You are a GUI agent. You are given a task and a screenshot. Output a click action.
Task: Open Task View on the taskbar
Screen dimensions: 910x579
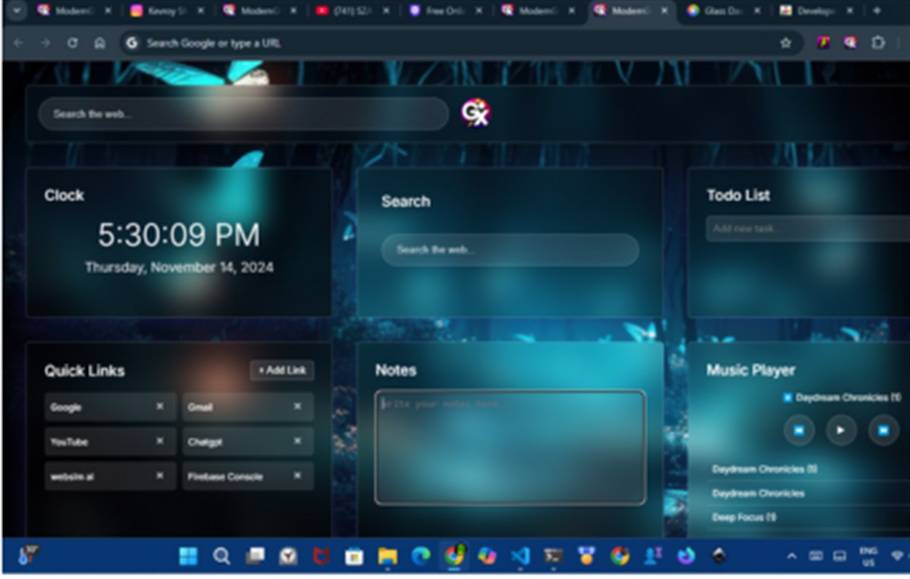pyautogui.click(x=255, y=557)
